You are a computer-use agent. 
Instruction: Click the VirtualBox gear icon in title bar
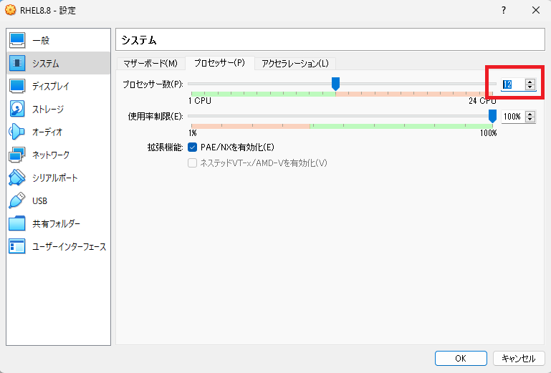point(11,10)
